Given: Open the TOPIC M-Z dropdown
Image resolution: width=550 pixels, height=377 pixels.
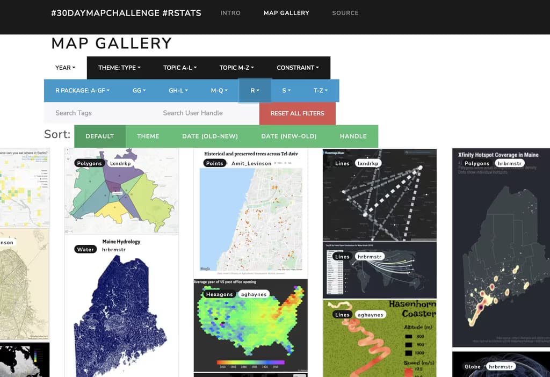Looking at the screenshot, I should pyautogui.click(x=236, y=68).
